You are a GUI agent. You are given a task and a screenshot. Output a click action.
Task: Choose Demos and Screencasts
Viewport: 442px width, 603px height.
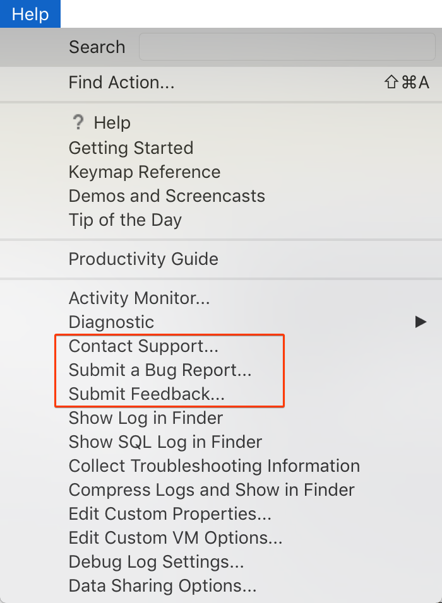(x=221, y=196)
